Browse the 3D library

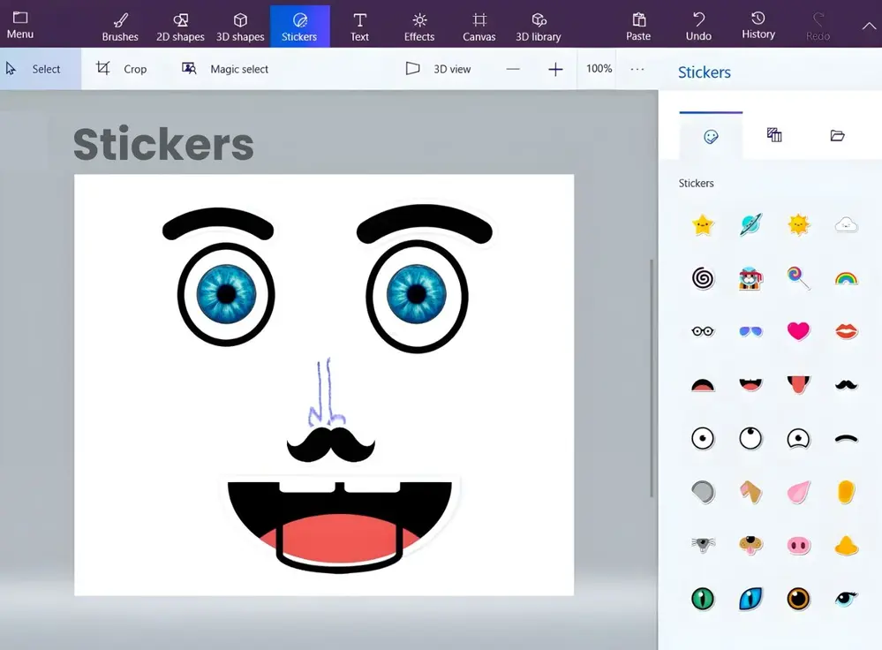coord(539,26)
